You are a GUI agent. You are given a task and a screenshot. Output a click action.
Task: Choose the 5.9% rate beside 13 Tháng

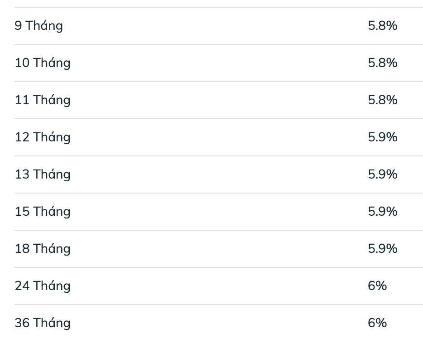(x=382, y=174)
